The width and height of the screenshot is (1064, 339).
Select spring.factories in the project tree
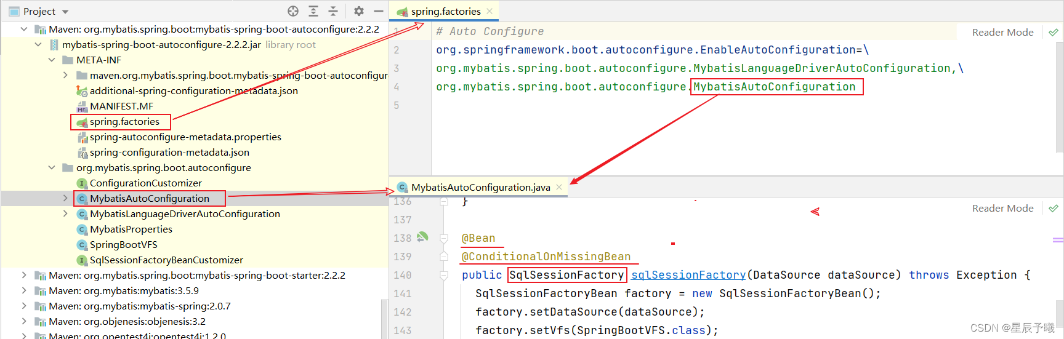pyautogui.click(x=124, y=121)
